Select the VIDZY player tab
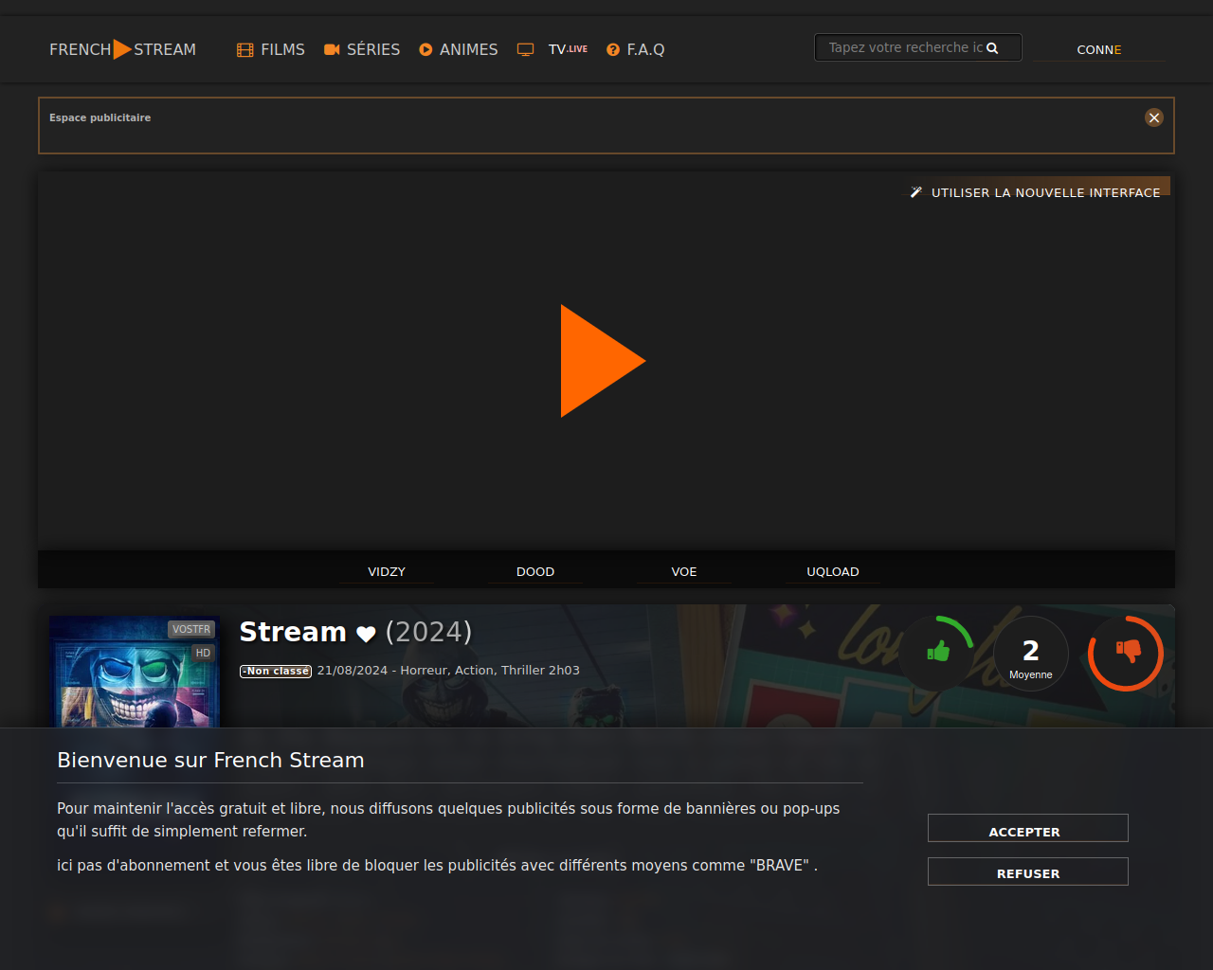This screenshot has height=970, width=1213. click(387, 571)
